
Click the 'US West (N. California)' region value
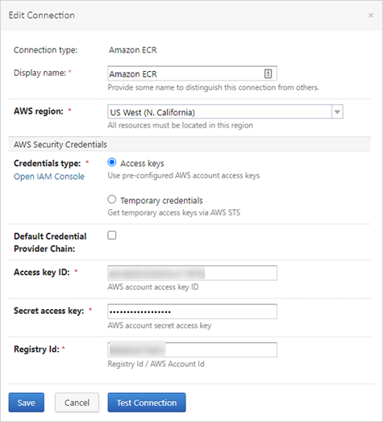click(152, 112)
